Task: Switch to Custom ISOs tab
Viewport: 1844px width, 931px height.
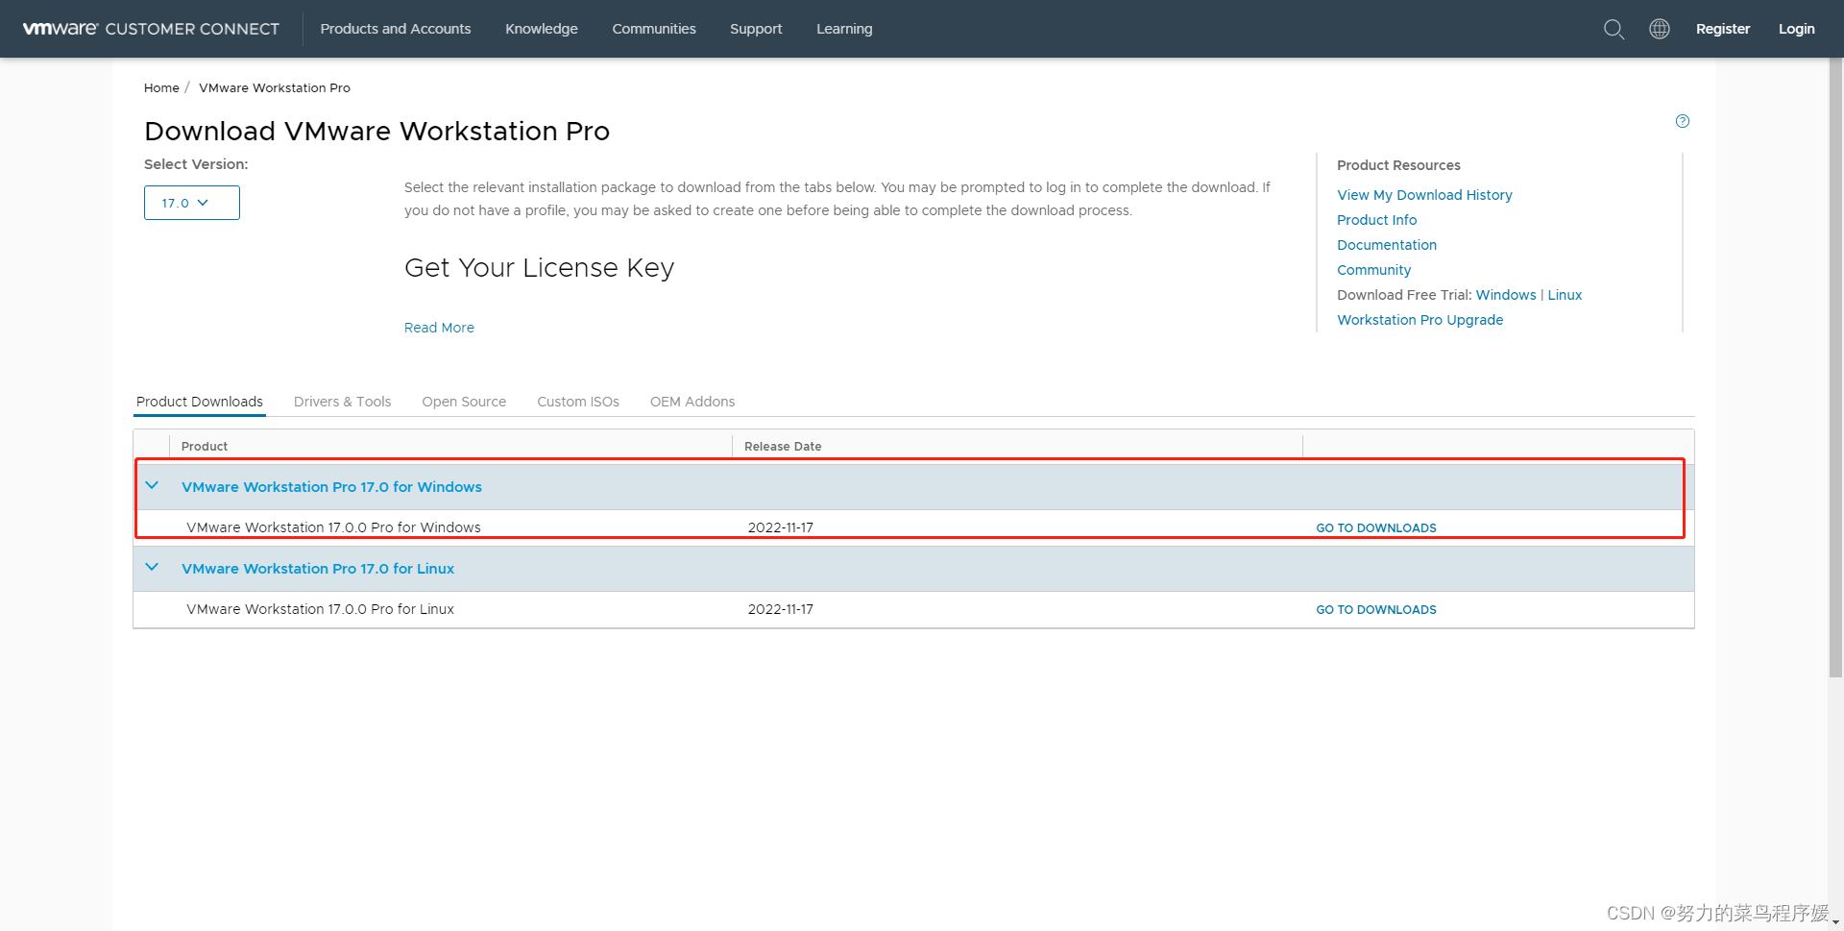Action: click(578, 402)
